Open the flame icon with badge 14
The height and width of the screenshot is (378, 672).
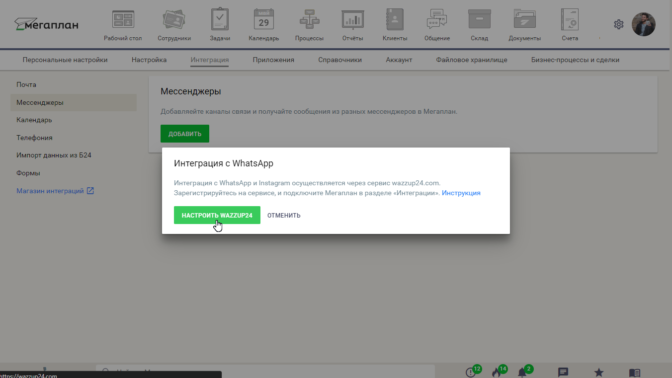coord(496,372)
